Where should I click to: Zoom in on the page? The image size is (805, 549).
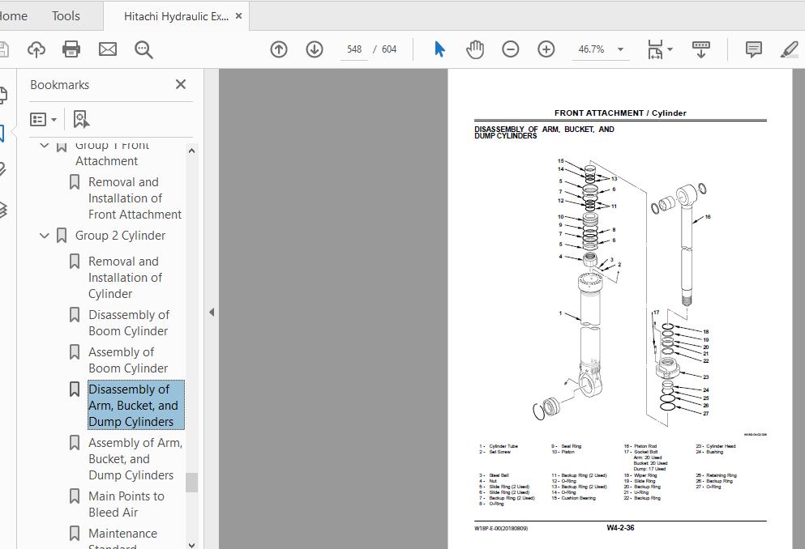[546, 49]
